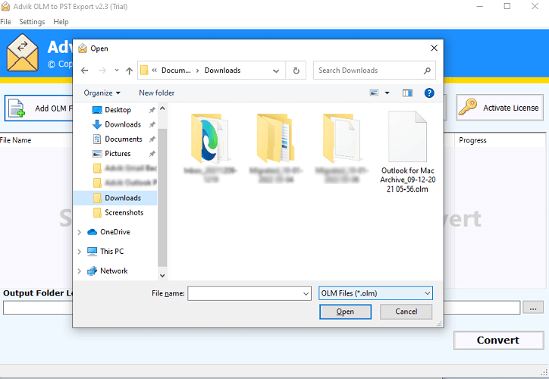Select OneDrive in navigation pane

(x=115, y=232)
